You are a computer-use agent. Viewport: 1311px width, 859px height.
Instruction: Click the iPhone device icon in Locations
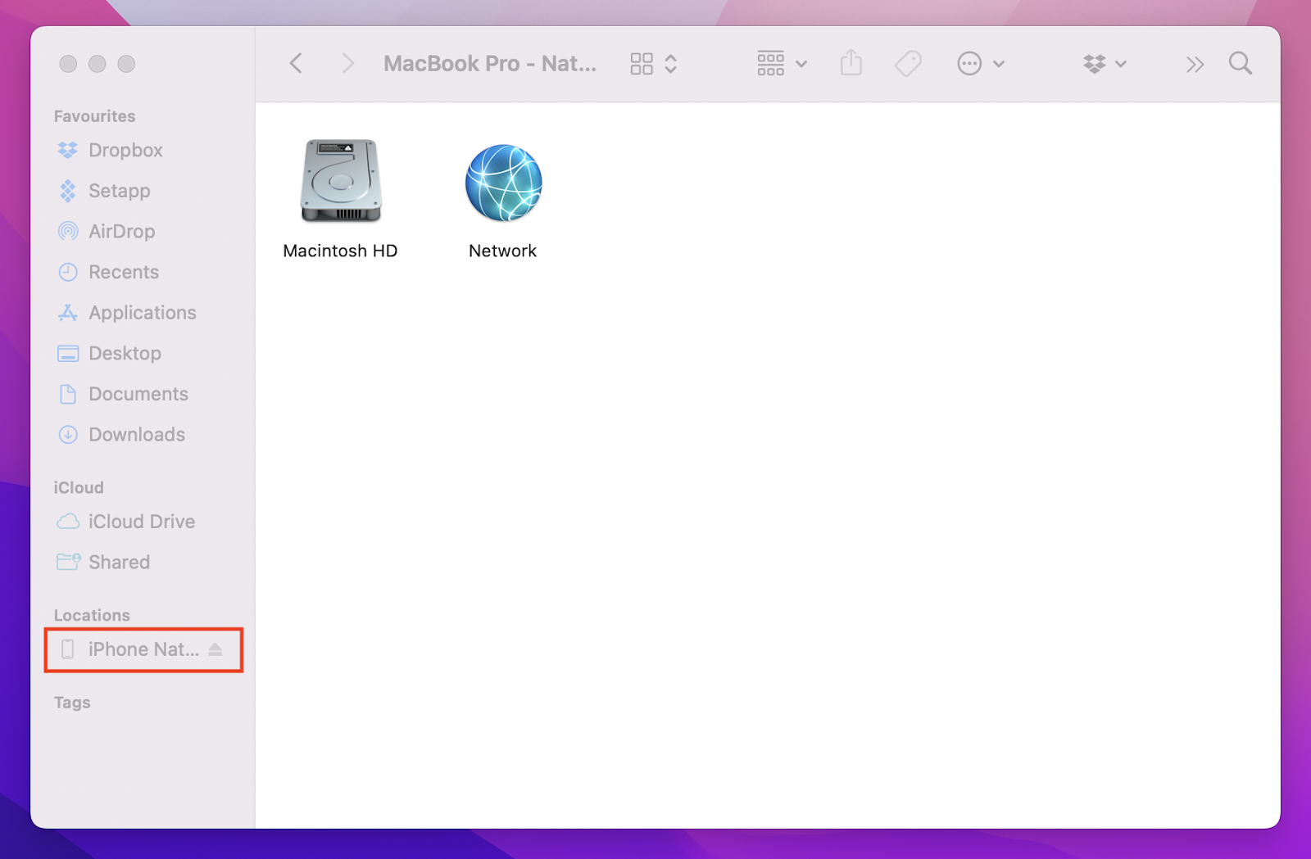tap(68, 649)
